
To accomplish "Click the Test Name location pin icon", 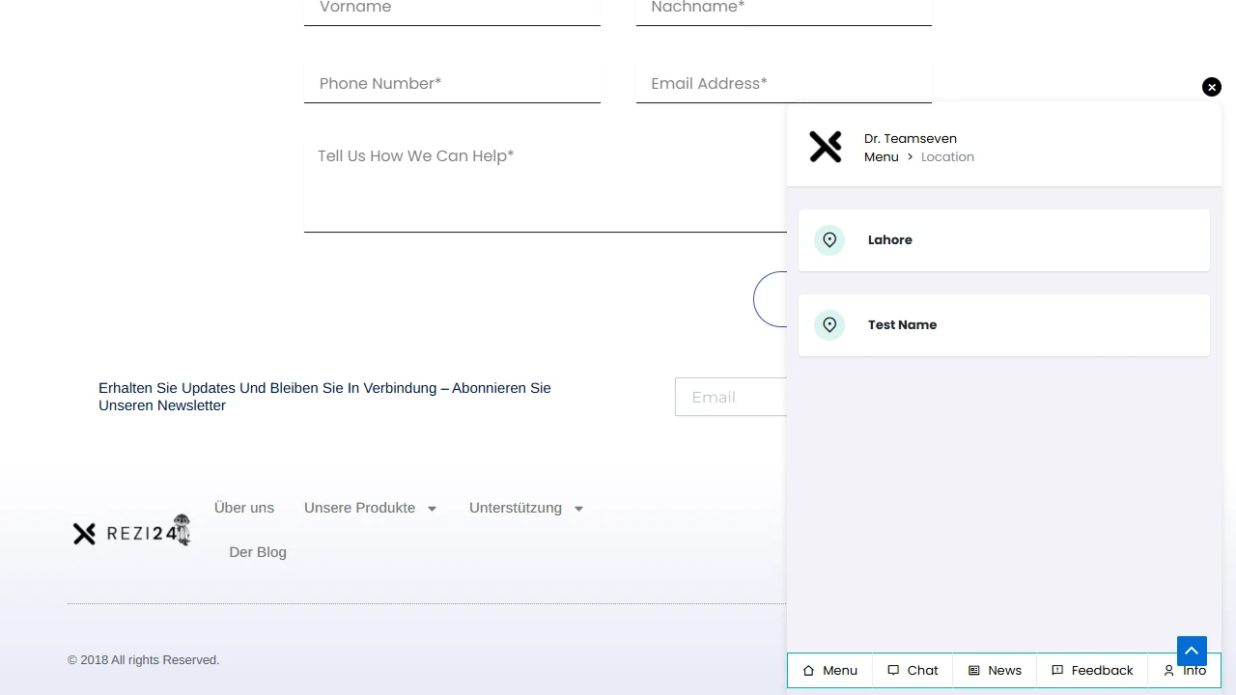I will (829, 325).
